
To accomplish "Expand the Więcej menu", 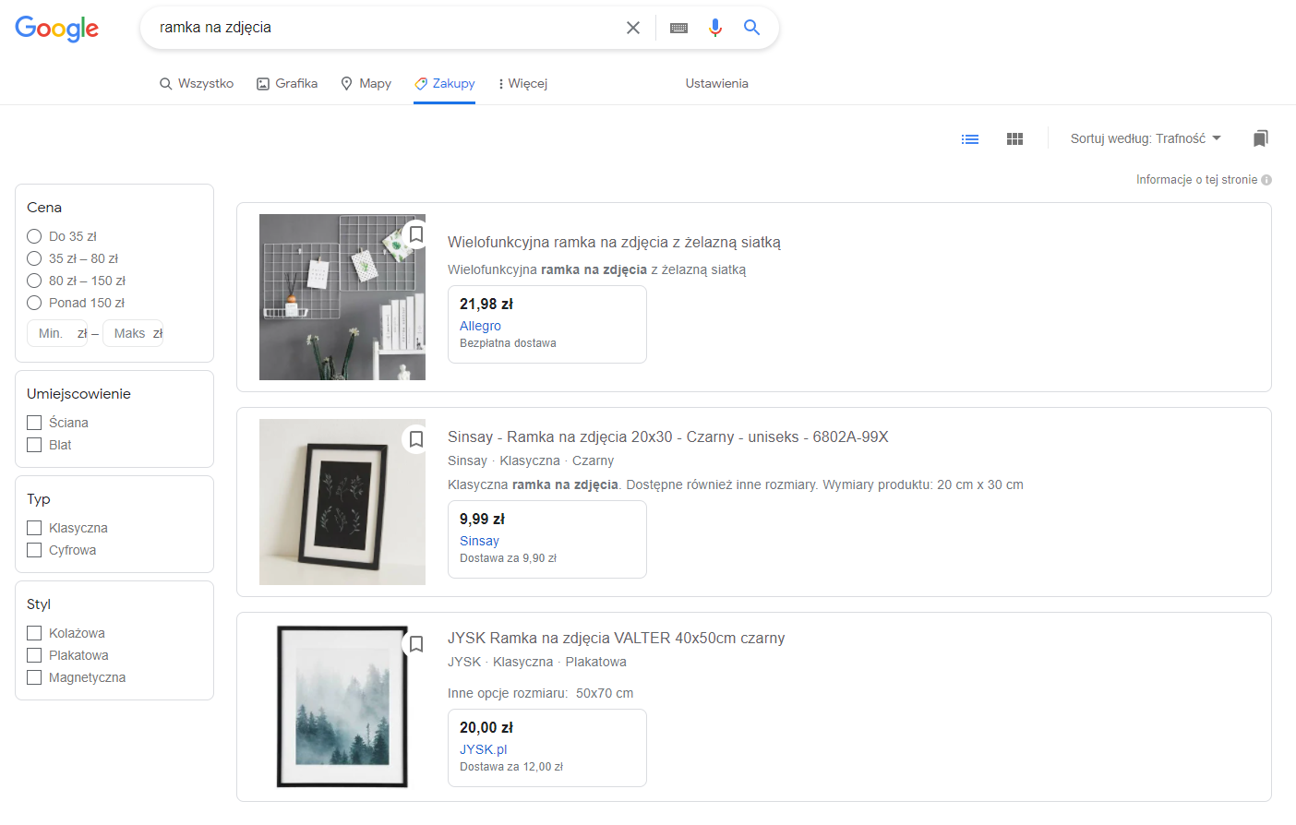I will coord(522,83).
